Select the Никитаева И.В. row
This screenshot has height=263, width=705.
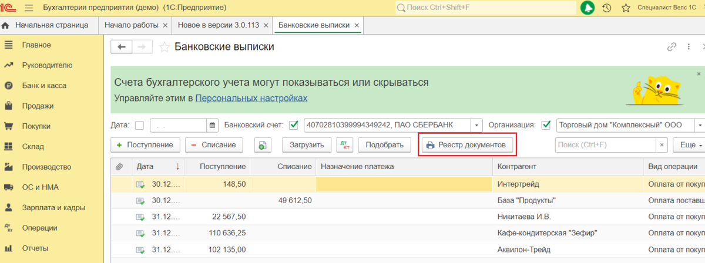(408, 217)
